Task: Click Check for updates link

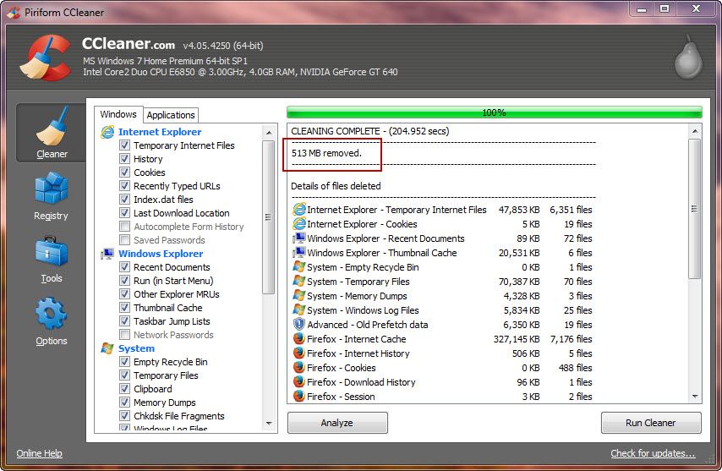Action: pyautogui.click(x=653, y=453)
